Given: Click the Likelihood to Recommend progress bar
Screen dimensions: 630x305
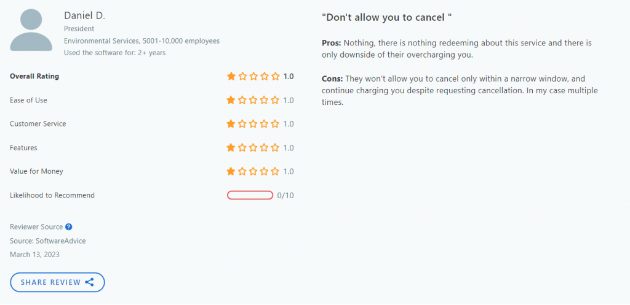Looking at the screenshot, I should click(x=250, y=195).
